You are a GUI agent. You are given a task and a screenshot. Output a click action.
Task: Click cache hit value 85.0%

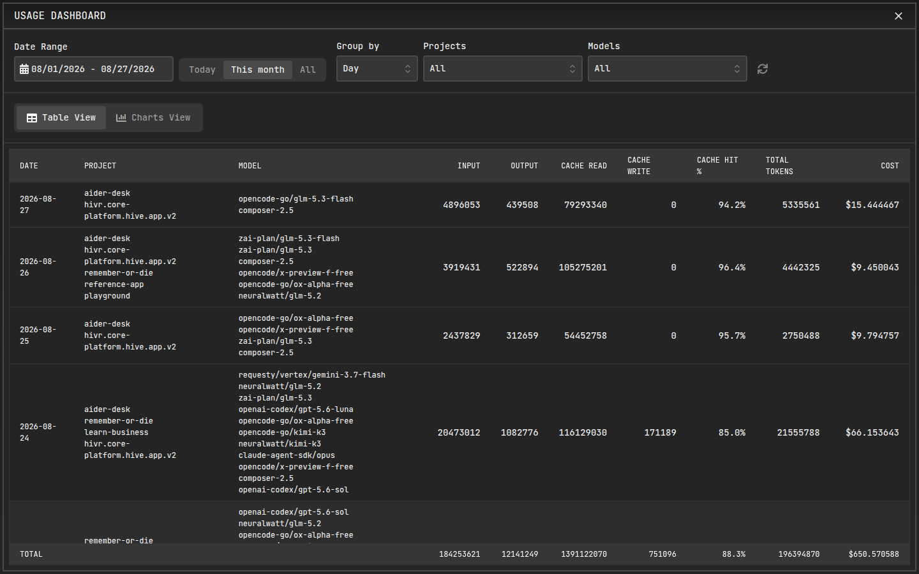point(731,432)
